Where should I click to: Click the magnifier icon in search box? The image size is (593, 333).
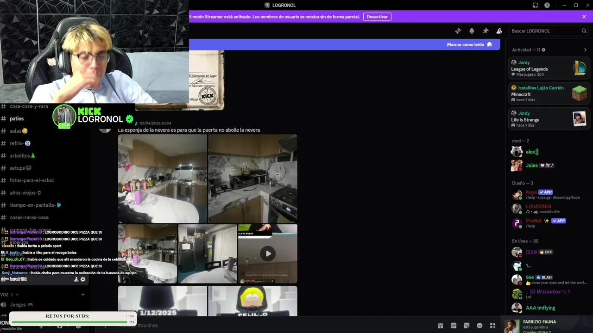click(x=584, y=31)
